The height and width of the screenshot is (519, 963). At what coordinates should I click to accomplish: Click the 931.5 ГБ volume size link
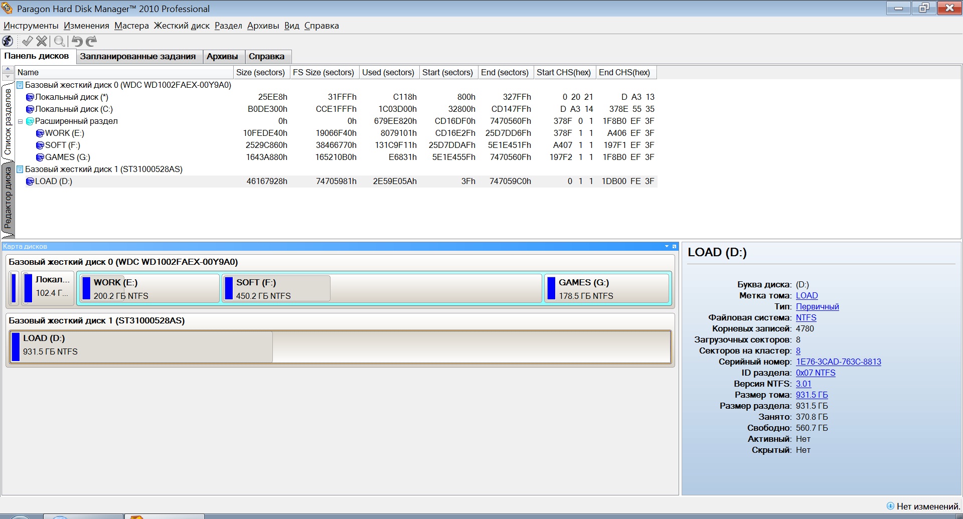click(812, 395)
